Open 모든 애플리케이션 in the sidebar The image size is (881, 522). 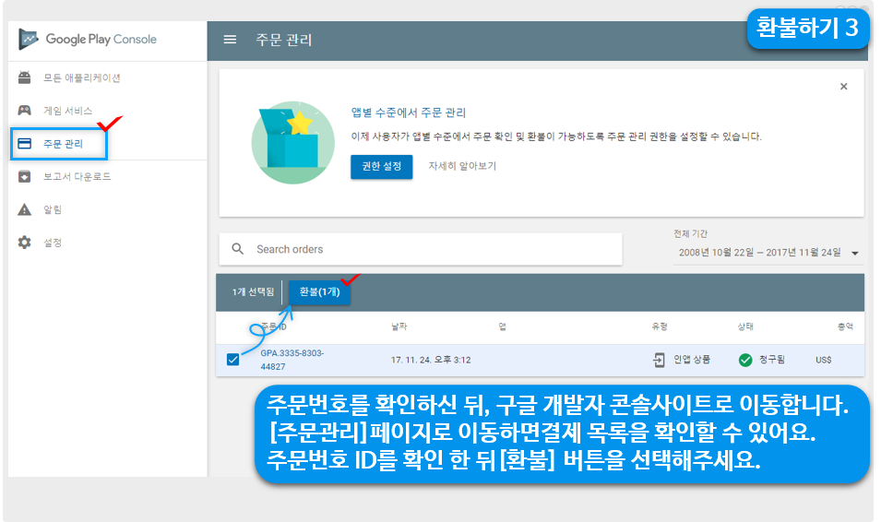(x=82, y=77)
